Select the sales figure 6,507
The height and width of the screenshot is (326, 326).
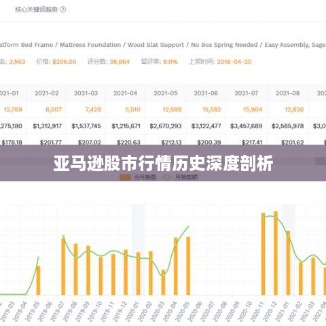[x=54, y=109]
